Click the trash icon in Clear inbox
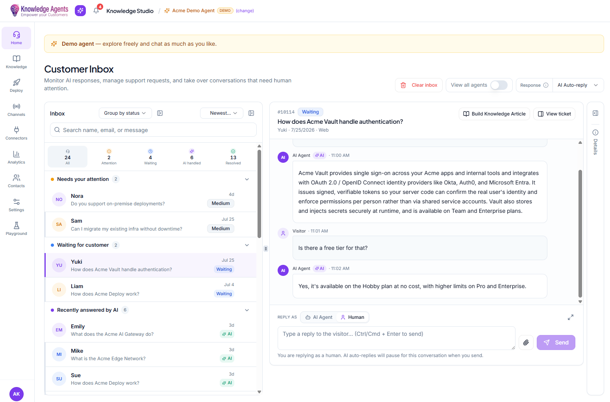Image resolution: width=610 pixels, height=402 pixels. [x=403, y=85]
